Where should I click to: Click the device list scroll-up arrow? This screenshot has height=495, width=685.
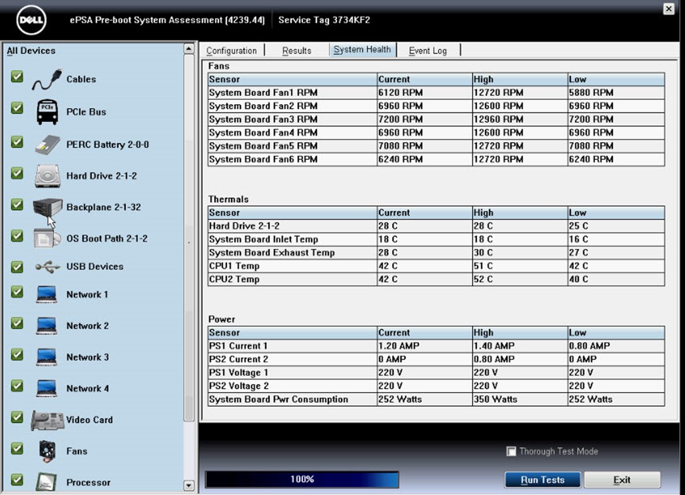188,49
